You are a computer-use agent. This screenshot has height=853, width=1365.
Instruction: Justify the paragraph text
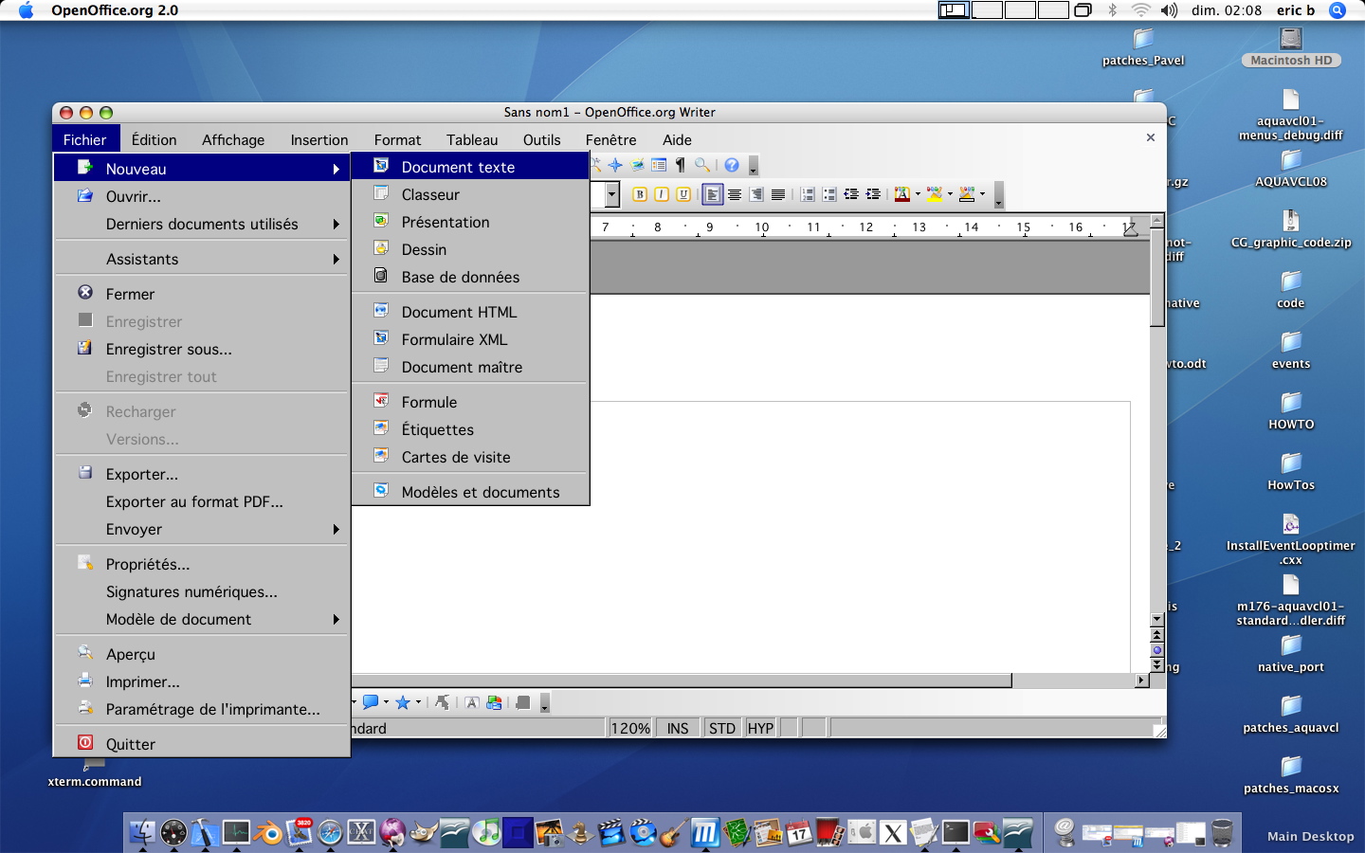[x=778, y=194]
